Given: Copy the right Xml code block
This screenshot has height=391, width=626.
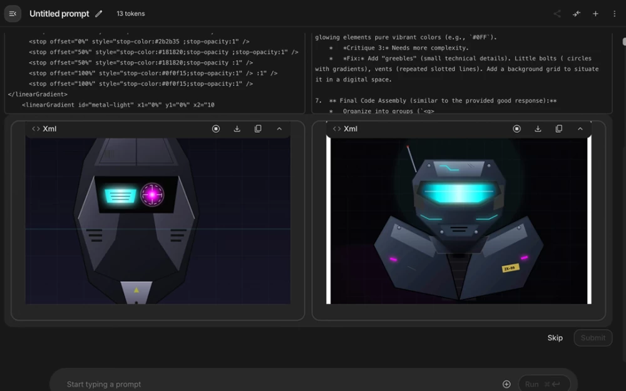Looking at the screenshot, I should pos(559,129).
